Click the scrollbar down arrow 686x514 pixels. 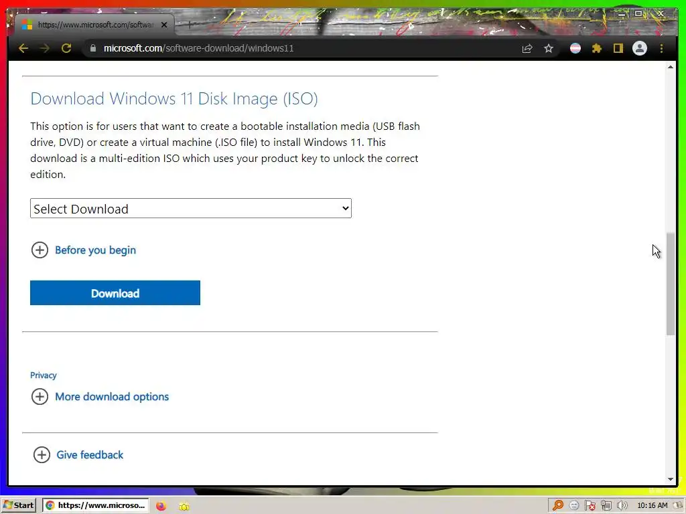click(x=670, y=479)
